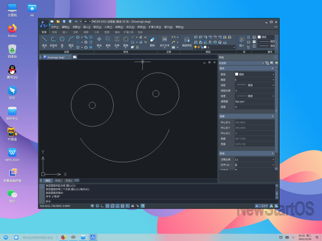Open Firefox from the desktop
This screenshot has width=322, height=241.
(x=12, y=28)
